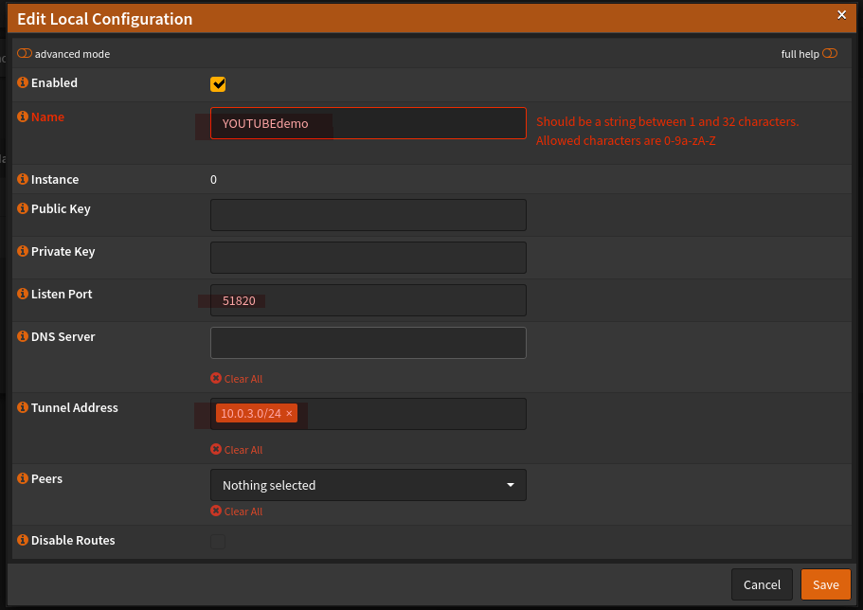Click the info icon beside Private Key
Screen dimensions: 863x610
pos(23,252)
